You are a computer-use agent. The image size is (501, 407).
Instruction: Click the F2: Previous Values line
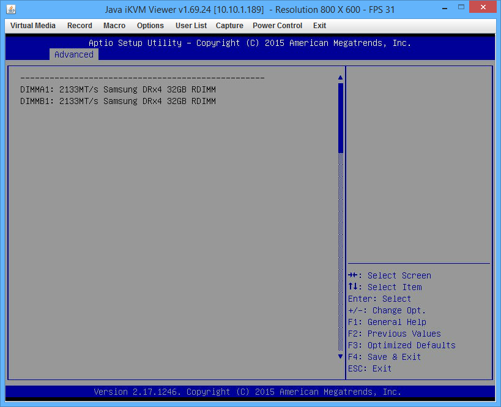[395, 334]
